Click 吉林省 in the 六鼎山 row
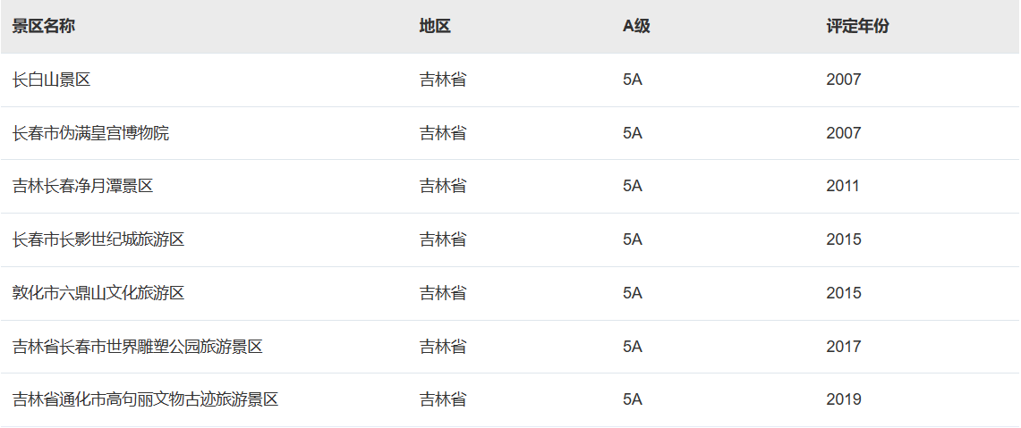 pyautogui.click(x=443, y=293)
